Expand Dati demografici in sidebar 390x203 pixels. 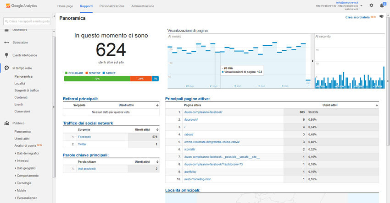pyautogui.click(x=27, y=154)
